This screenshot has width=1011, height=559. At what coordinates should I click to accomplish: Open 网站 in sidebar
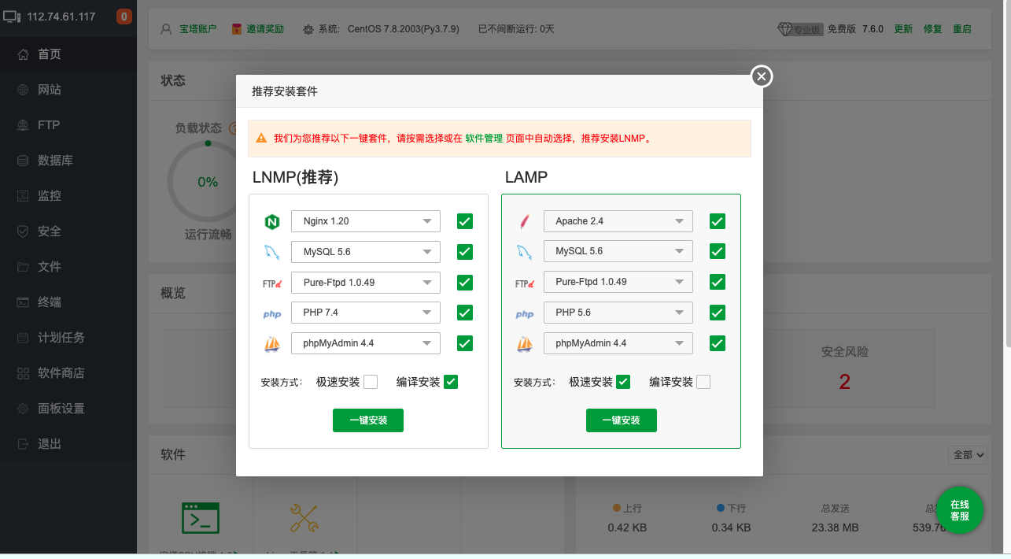(68, 90)
